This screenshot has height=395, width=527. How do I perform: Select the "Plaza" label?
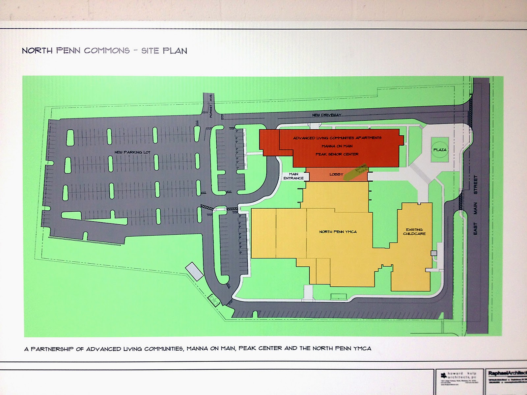tap(440, 150)
